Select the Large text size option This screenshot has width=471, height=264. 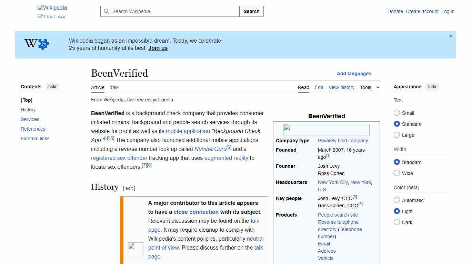pos(397,135)
